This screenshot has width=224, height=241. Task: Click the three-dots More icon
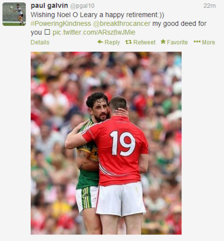coord(197,42)
